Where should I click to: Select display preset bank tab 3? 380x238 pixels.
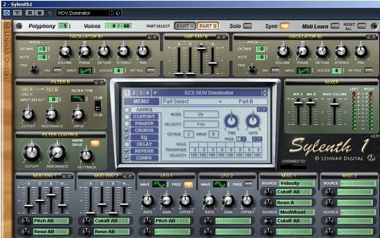pos(140,92)
